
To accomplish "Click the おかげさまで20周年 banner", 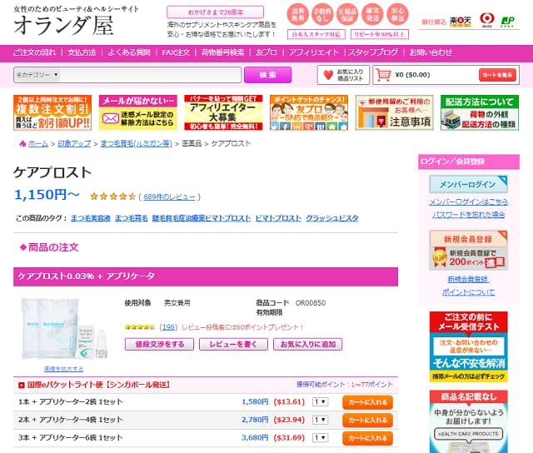I will (x=215, y=12).
